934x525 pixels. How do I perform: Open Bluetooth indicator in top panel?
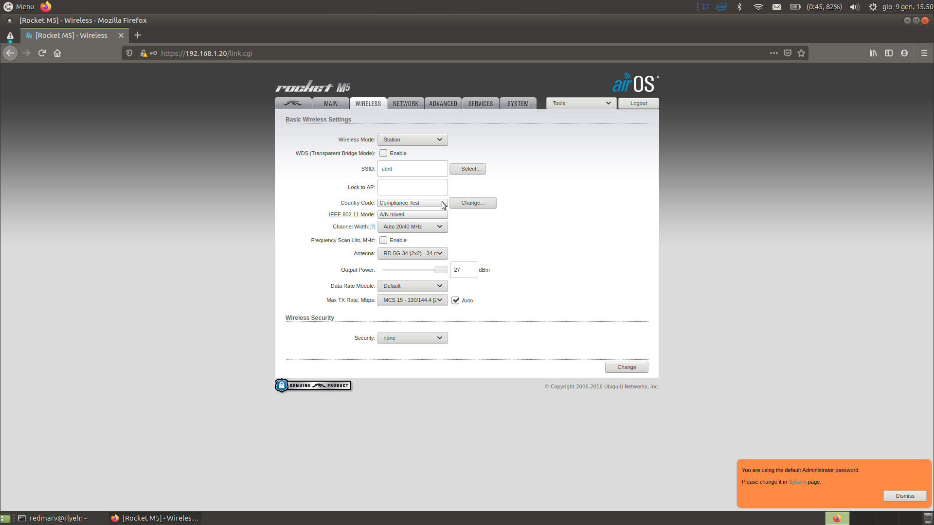click(x=739, y=7)
